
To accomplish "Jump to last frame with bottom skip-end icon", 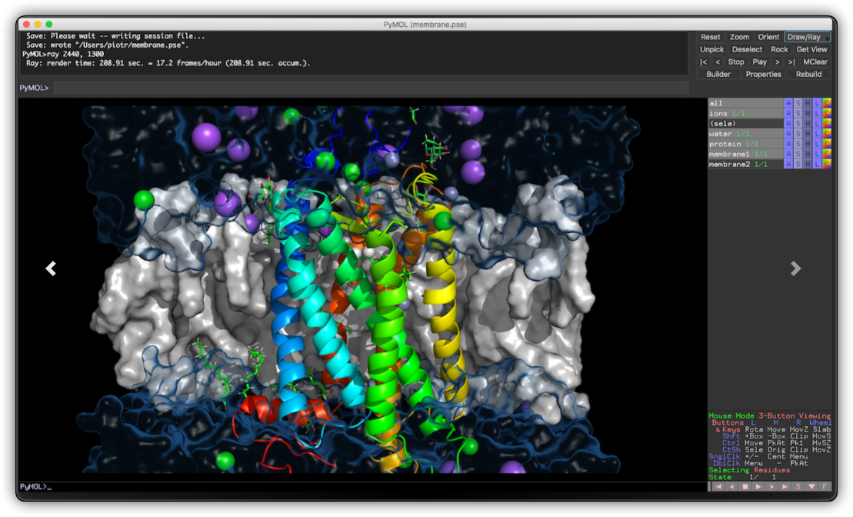I will (x=785, y=486).
